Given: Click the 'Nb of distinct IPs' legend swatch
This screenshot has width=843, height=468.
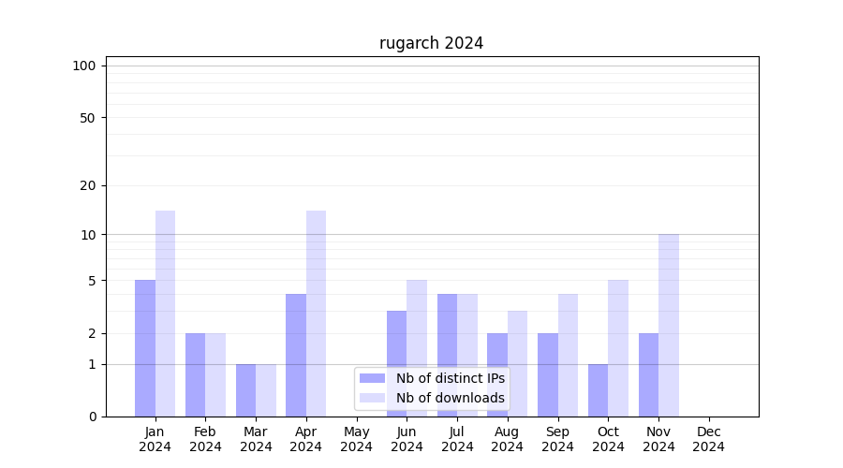Looking at the screenshot, I should coord(373,378).
